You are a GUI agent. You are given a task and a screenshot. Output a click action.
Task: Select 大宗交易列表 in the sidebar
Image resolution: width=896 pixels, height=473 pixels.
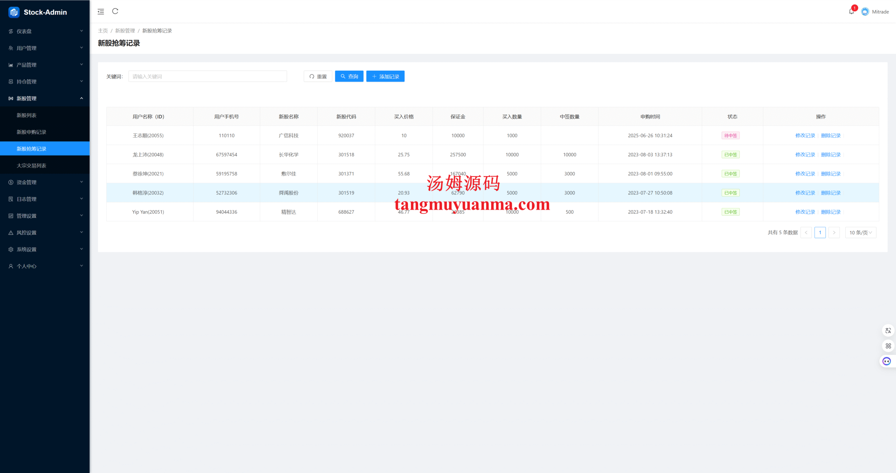31,165
